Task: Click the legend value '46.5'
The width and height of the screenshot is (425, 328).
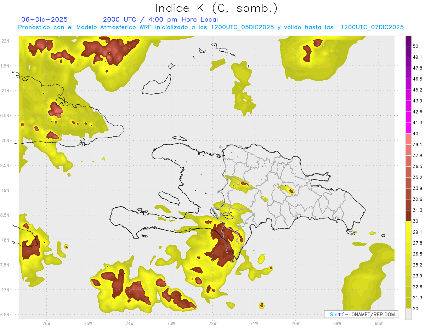Action: pos(418,79)
